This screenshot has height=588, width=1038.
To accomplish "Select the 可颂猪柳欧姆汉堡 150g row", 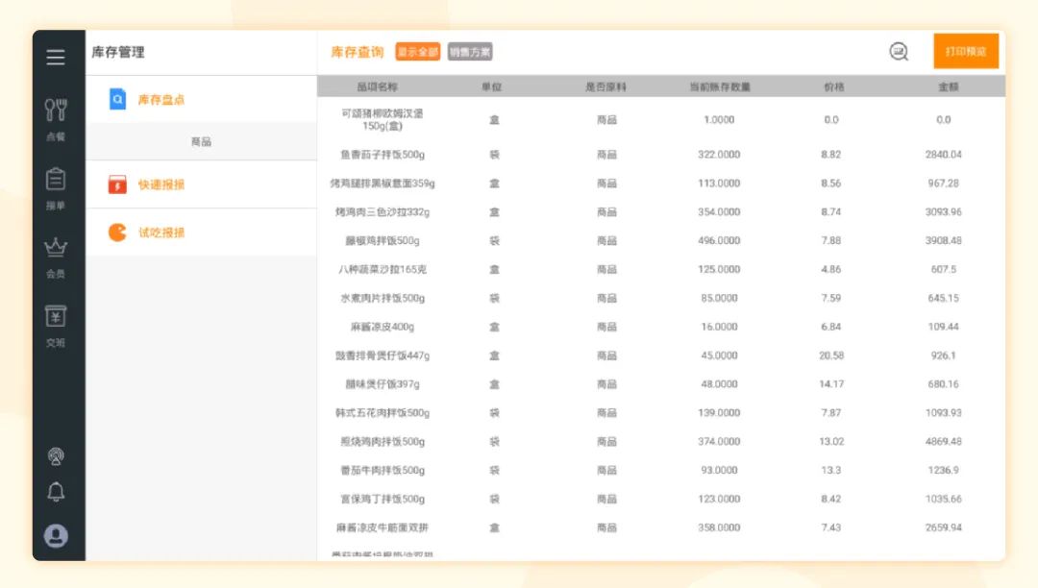I will 660,120.
